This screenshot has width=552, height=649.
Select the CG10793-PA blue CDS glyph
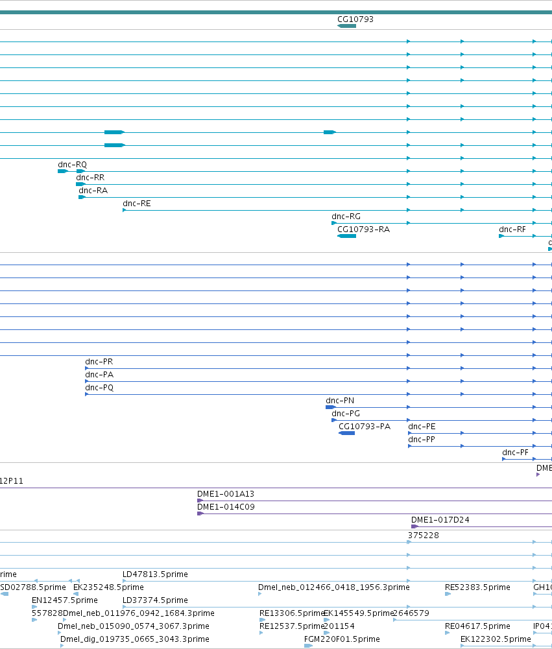click(346, 433)
